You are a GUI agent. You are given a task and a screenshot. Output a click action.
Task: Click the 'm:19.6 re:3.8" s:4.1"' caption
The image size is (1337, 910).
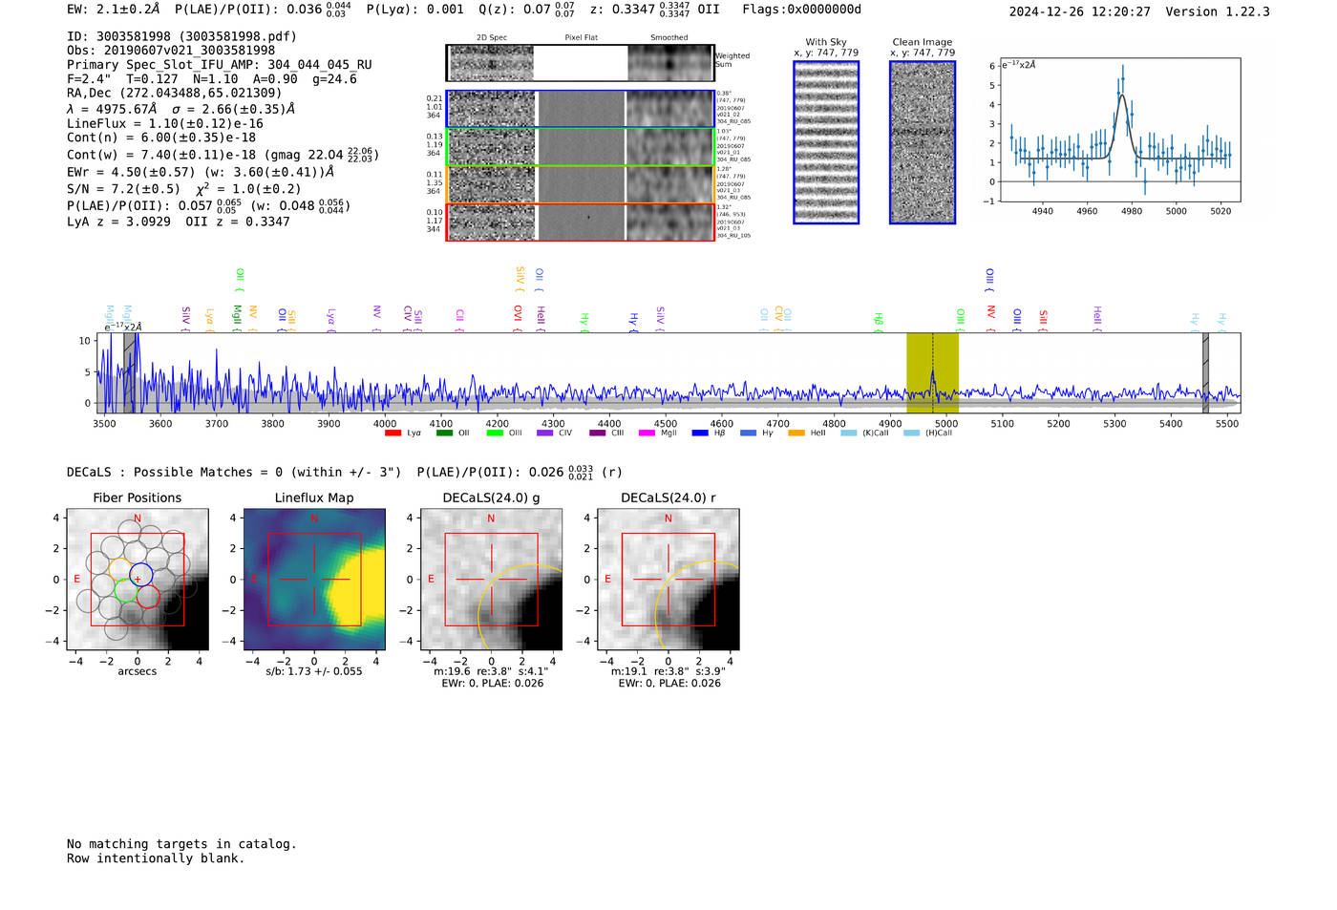click(492, 671)
